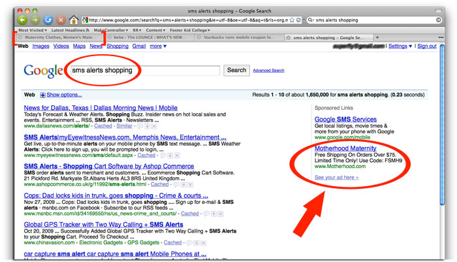Remove the msnbc result with X icon

click(x=221, y=214)
